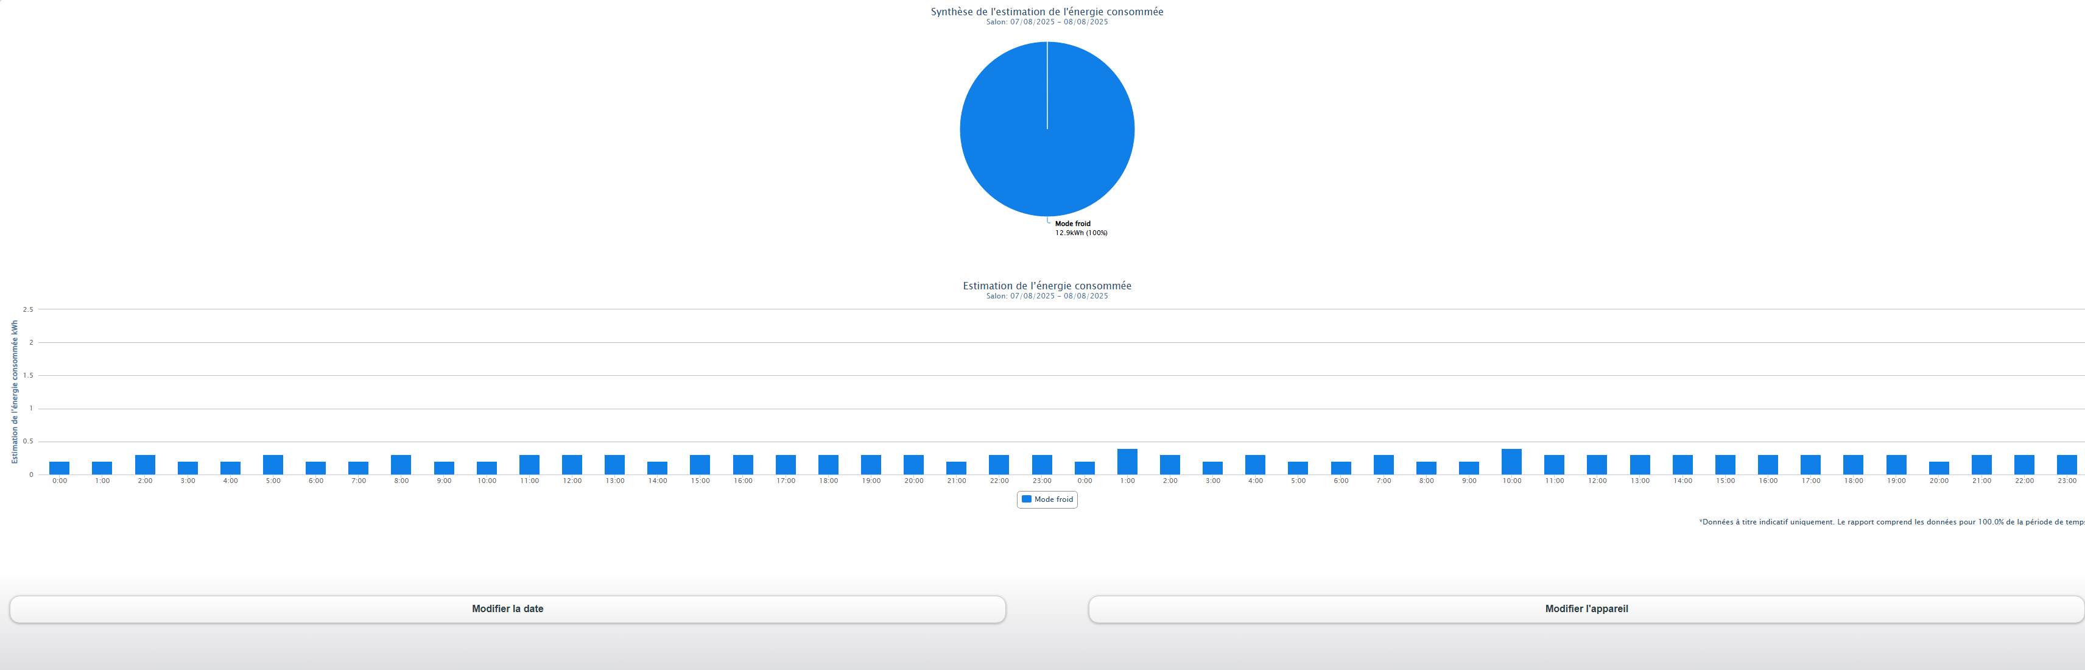Click the bar at first 18:00
The height and width of the screenshot is (670, 2085).
click(x=828, y=465)
